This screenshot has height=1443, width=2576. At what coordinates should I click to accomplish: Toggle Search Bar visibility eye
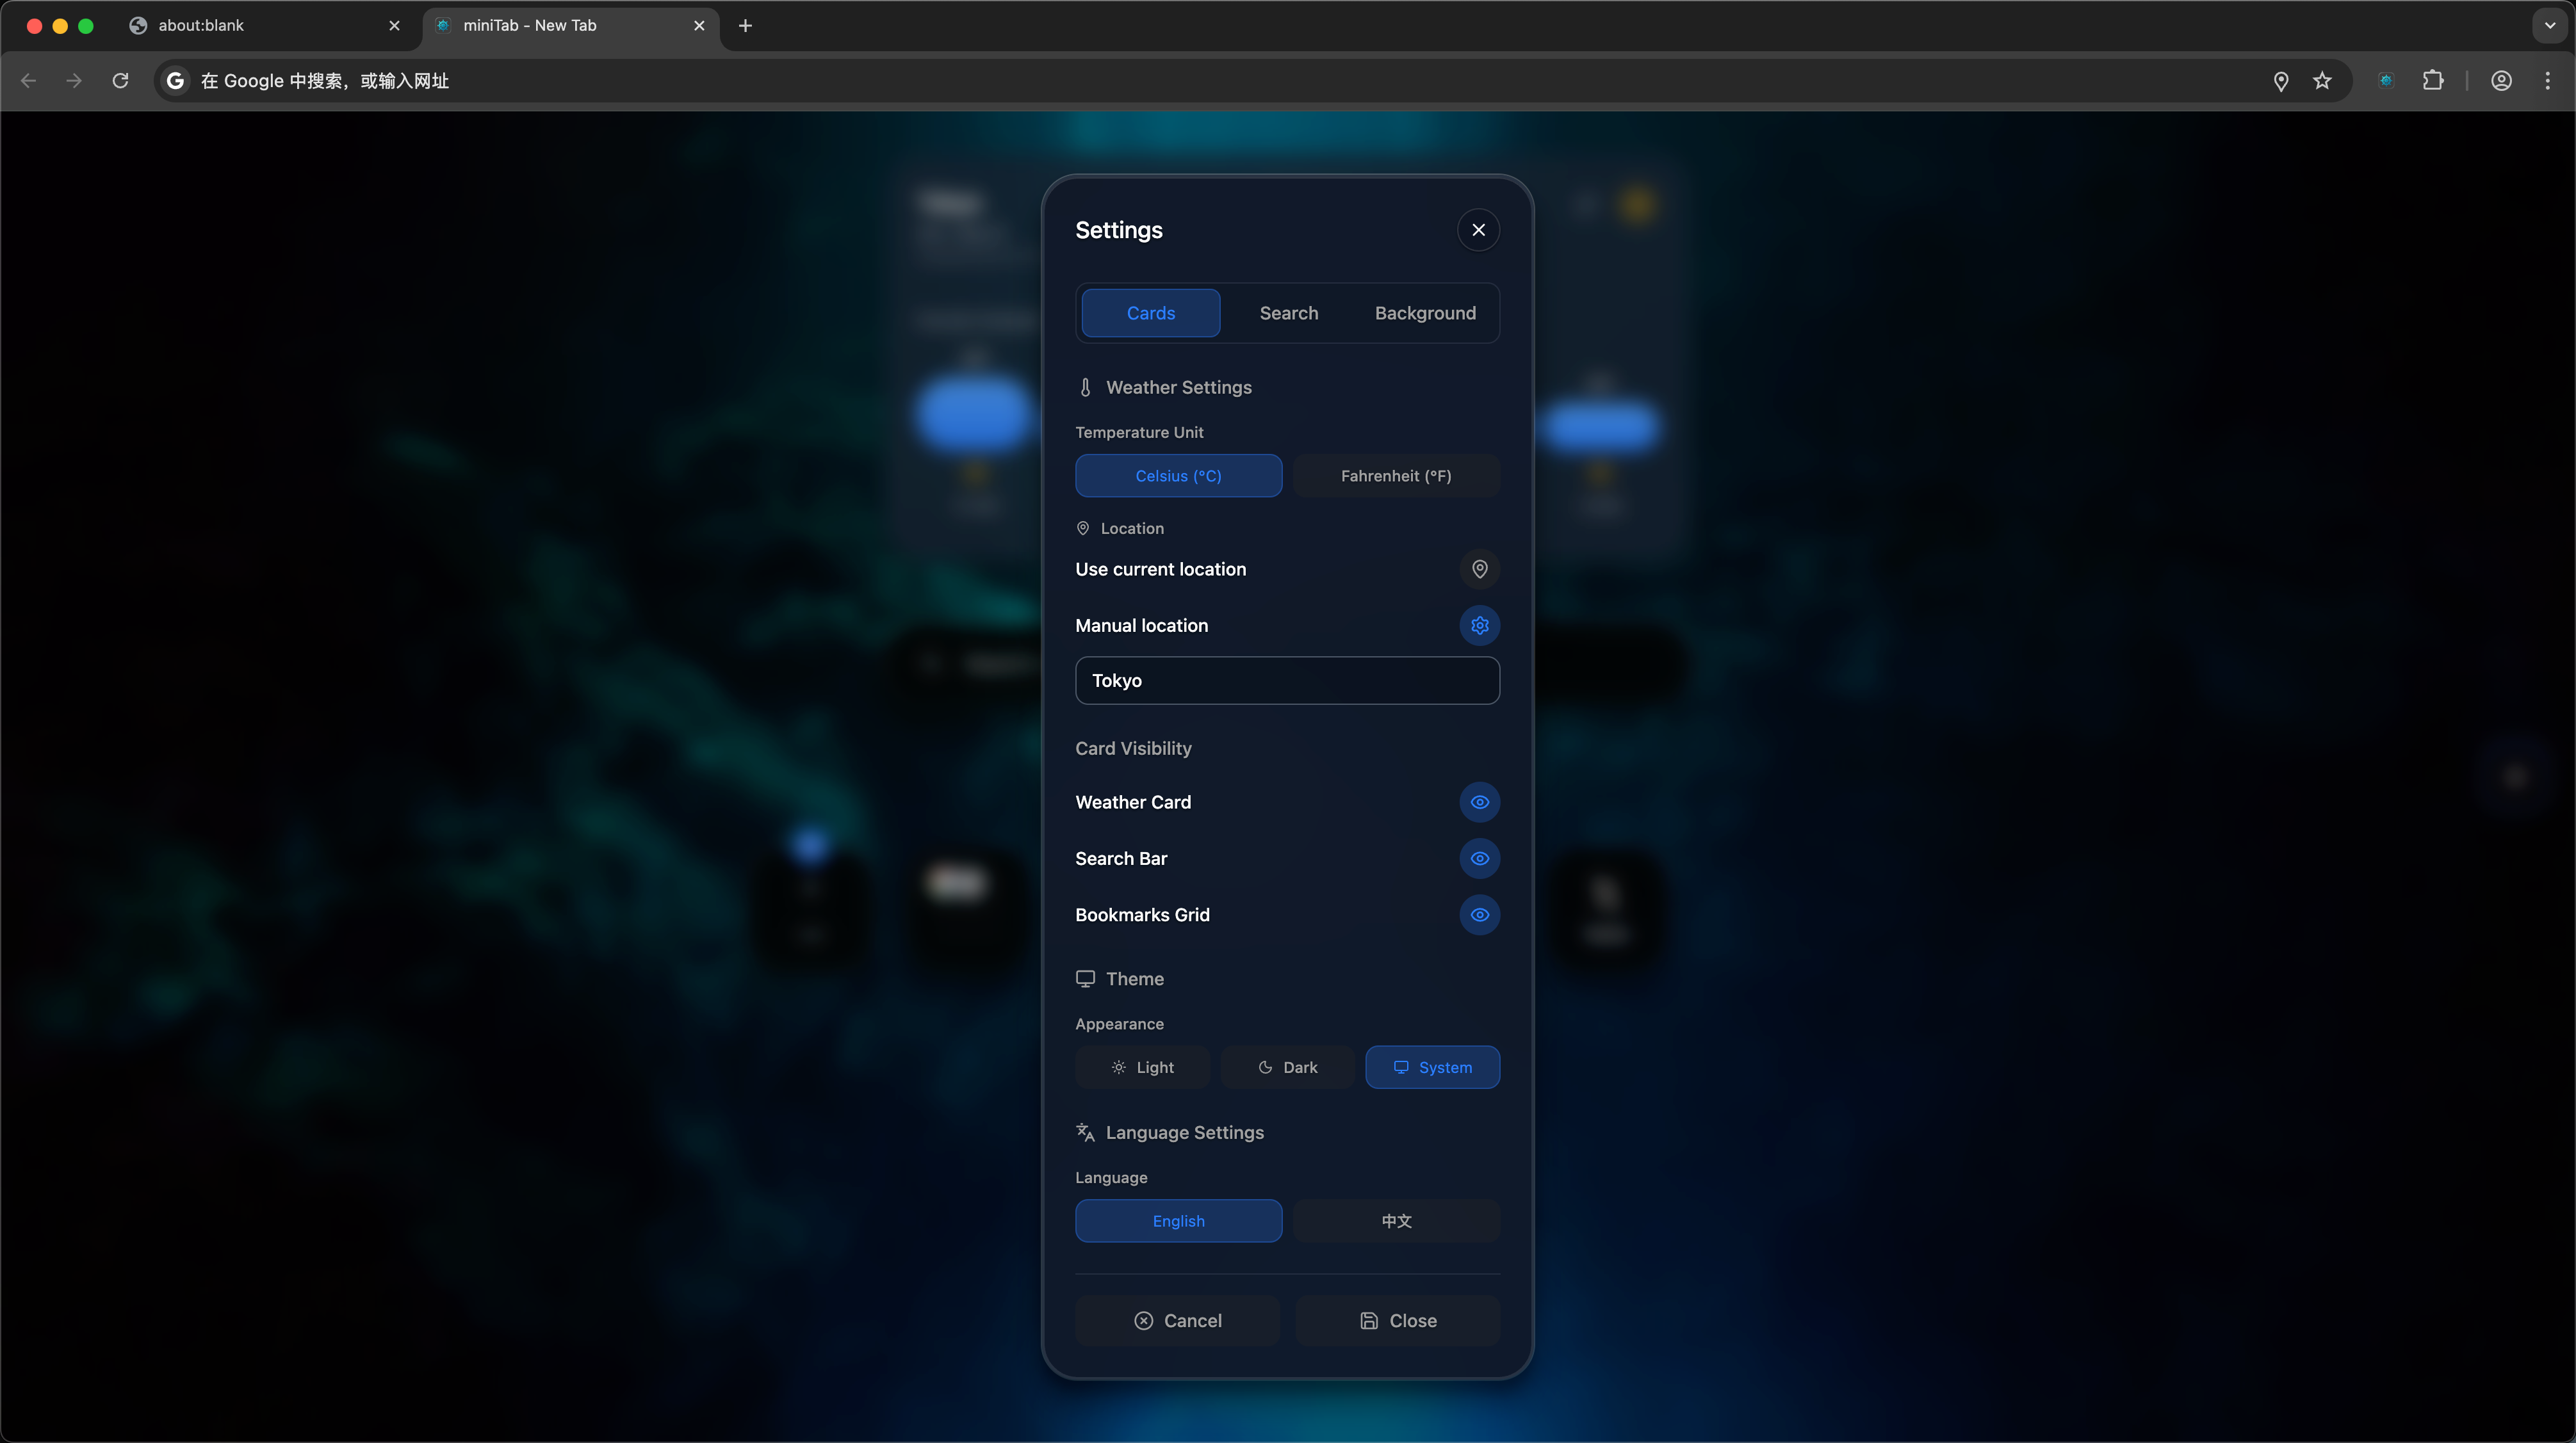click(1479, 857)
